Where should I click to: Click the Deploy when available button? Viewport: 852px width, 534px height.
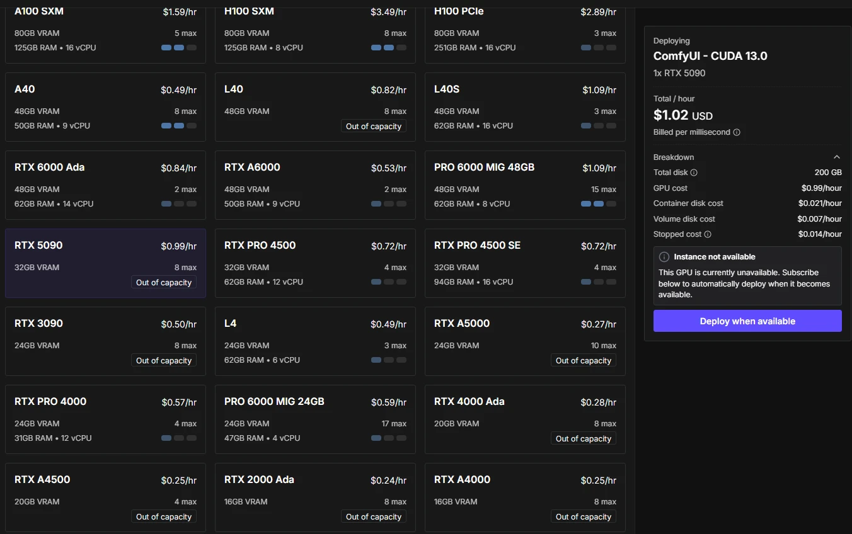[x=747, y=321]
